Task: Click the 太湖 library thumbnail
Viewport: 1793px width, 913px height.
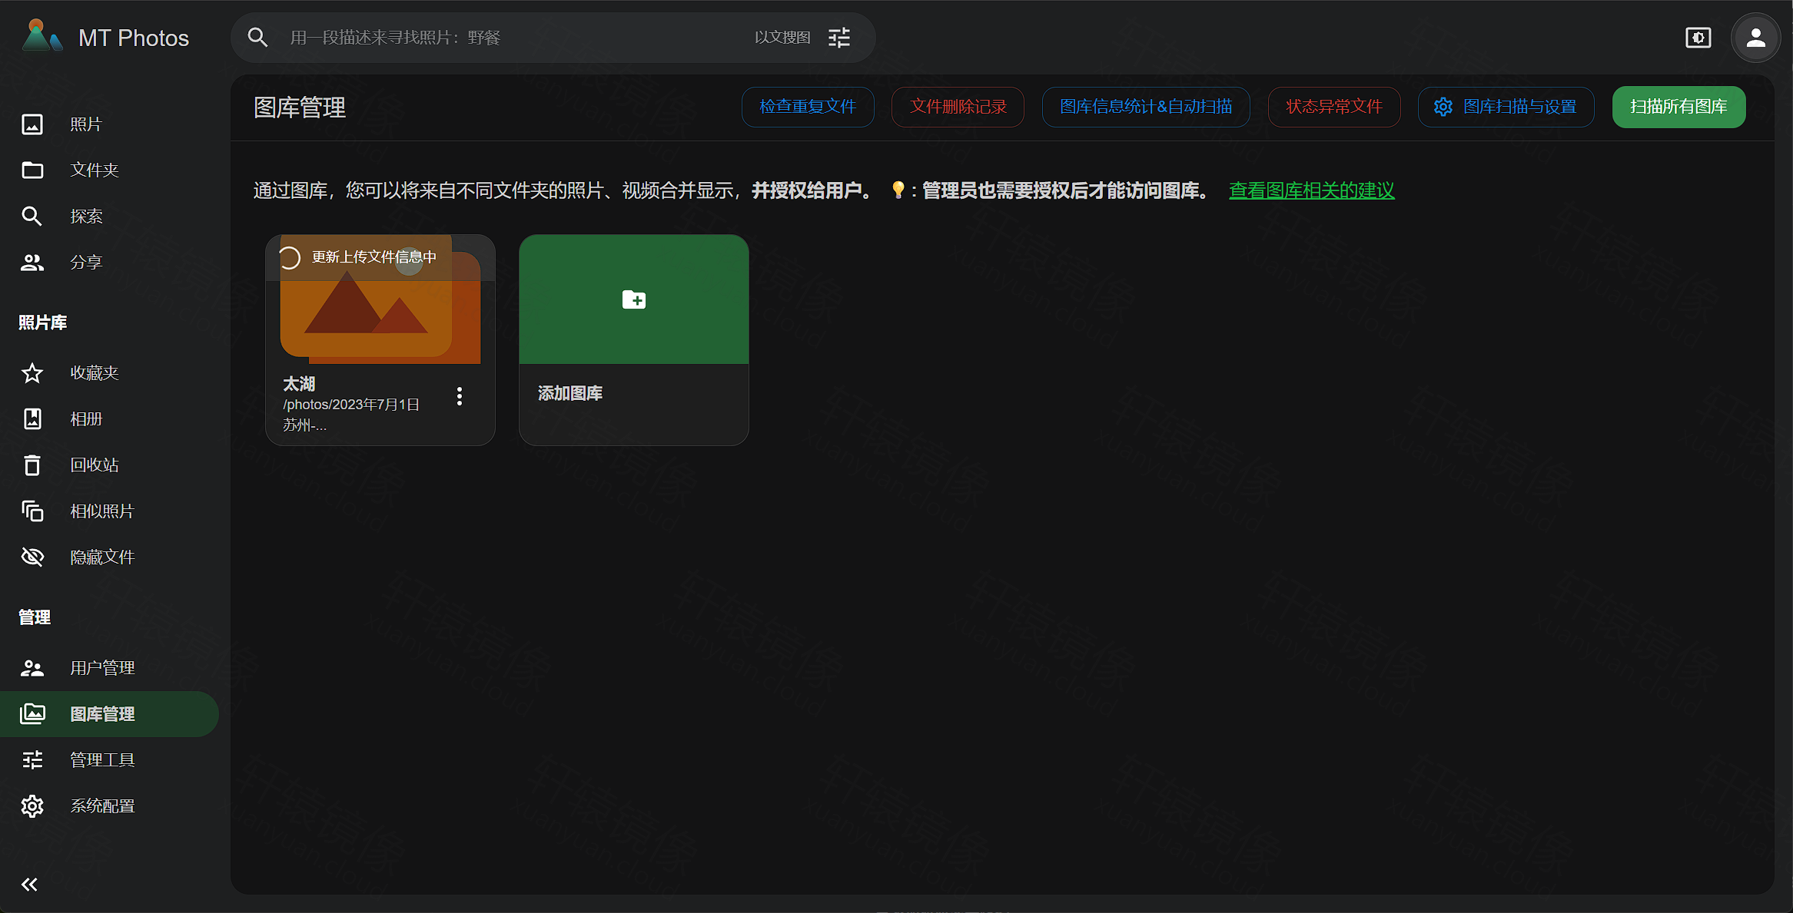Action: pos(380,299)
